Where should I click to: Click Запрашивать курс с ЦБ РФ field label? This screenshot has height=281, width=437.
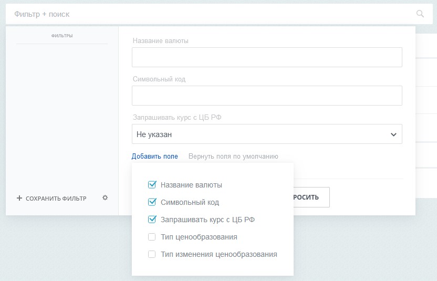(x=177, y=117)
